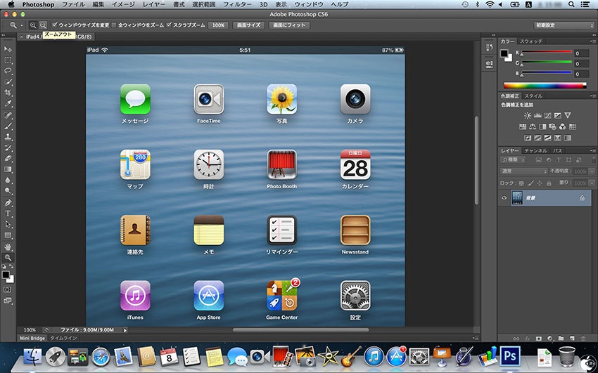
Task: Toggle ウィンドウサイズを変更 checkbox
Action: click(55, 25)
